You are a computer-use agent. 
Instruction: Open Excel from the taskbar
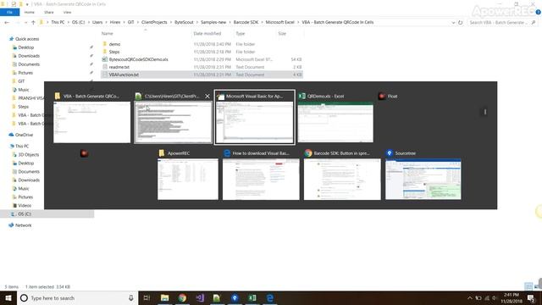click(x=252, y=297)
